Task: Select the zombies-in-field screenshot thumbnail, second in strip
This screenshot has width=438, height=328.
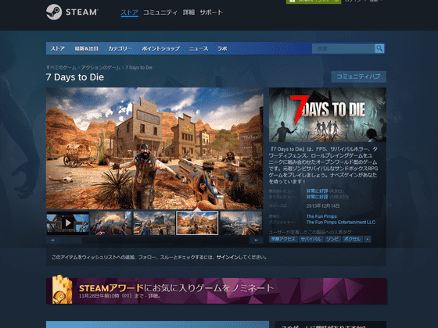Action: coord(111,223)
